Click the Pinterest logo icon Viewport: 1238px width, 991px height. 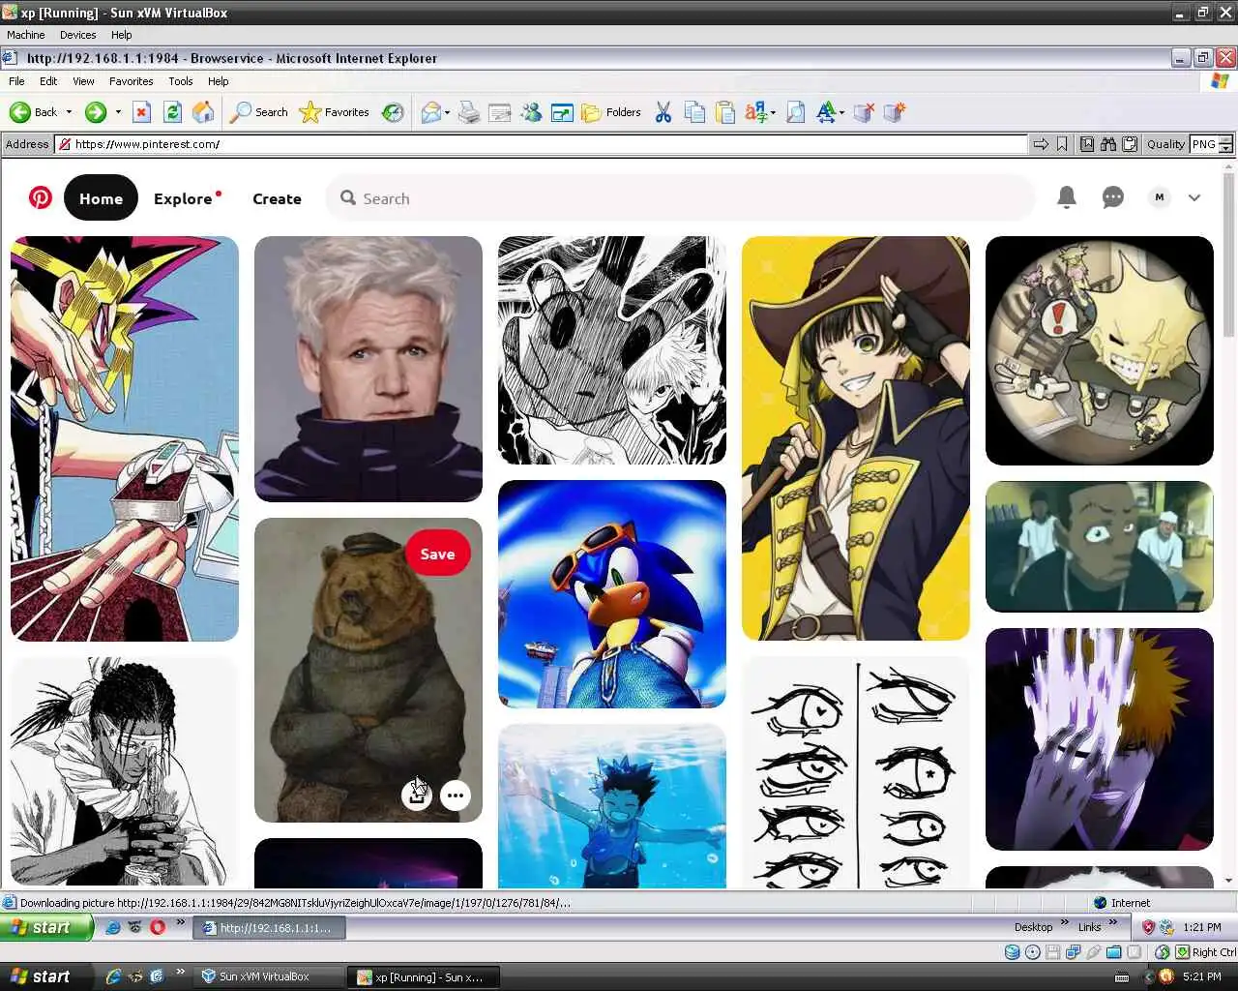[41, 197]
